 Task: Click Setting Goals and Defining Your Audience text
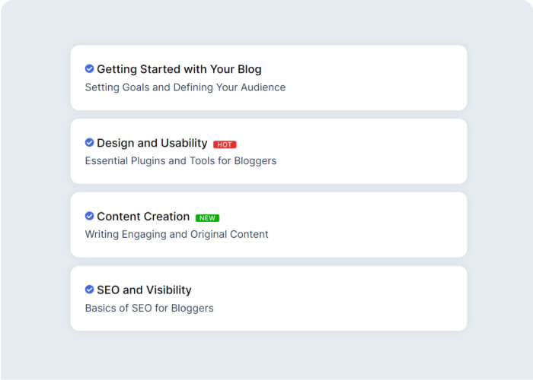(x=185, y=87)
